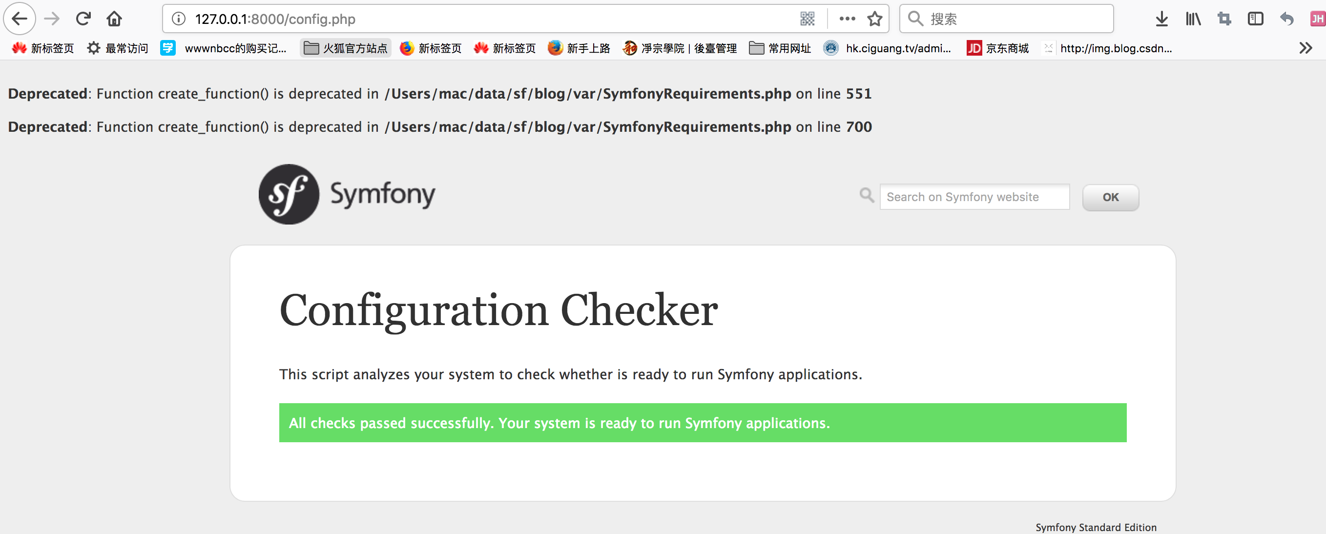
Task: Focus the browser 搜索 search box
Action: point(1006,19)
